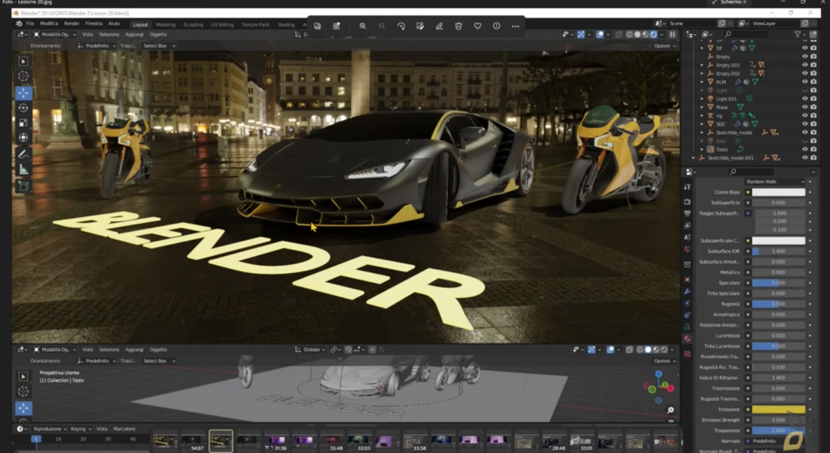Image resolution: width=830 pixels, height=453 pixels.
Task: Open Predefinito orientation dropdown in upper viewport
Action: pyautogui.click(x=96, y=46)
